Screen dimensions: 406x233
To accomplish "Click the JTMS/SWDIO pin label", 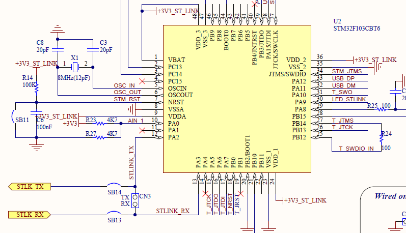I will (x=287, y=74).
